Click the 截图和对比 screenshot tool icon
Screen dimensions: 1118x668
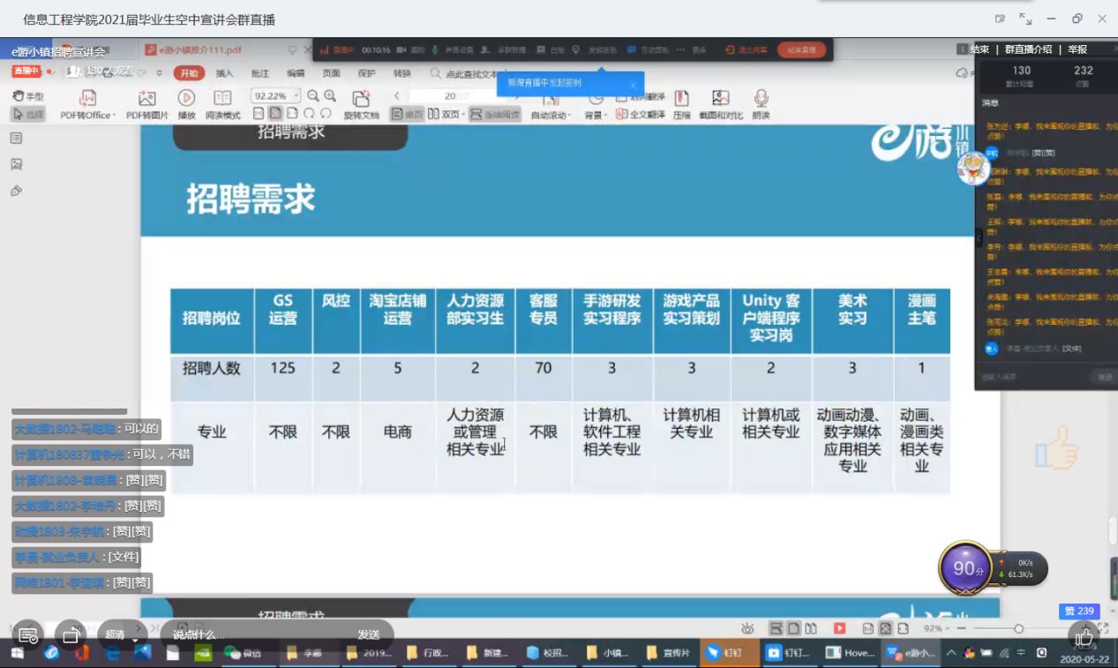click(721, 98)
